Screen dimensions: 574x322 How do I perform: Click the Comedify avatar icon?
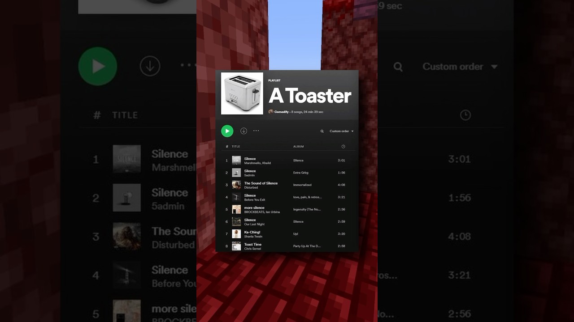(271, 112)
